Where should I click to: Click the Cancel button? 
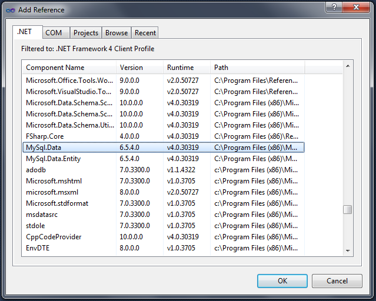click(x=337, y=281)
